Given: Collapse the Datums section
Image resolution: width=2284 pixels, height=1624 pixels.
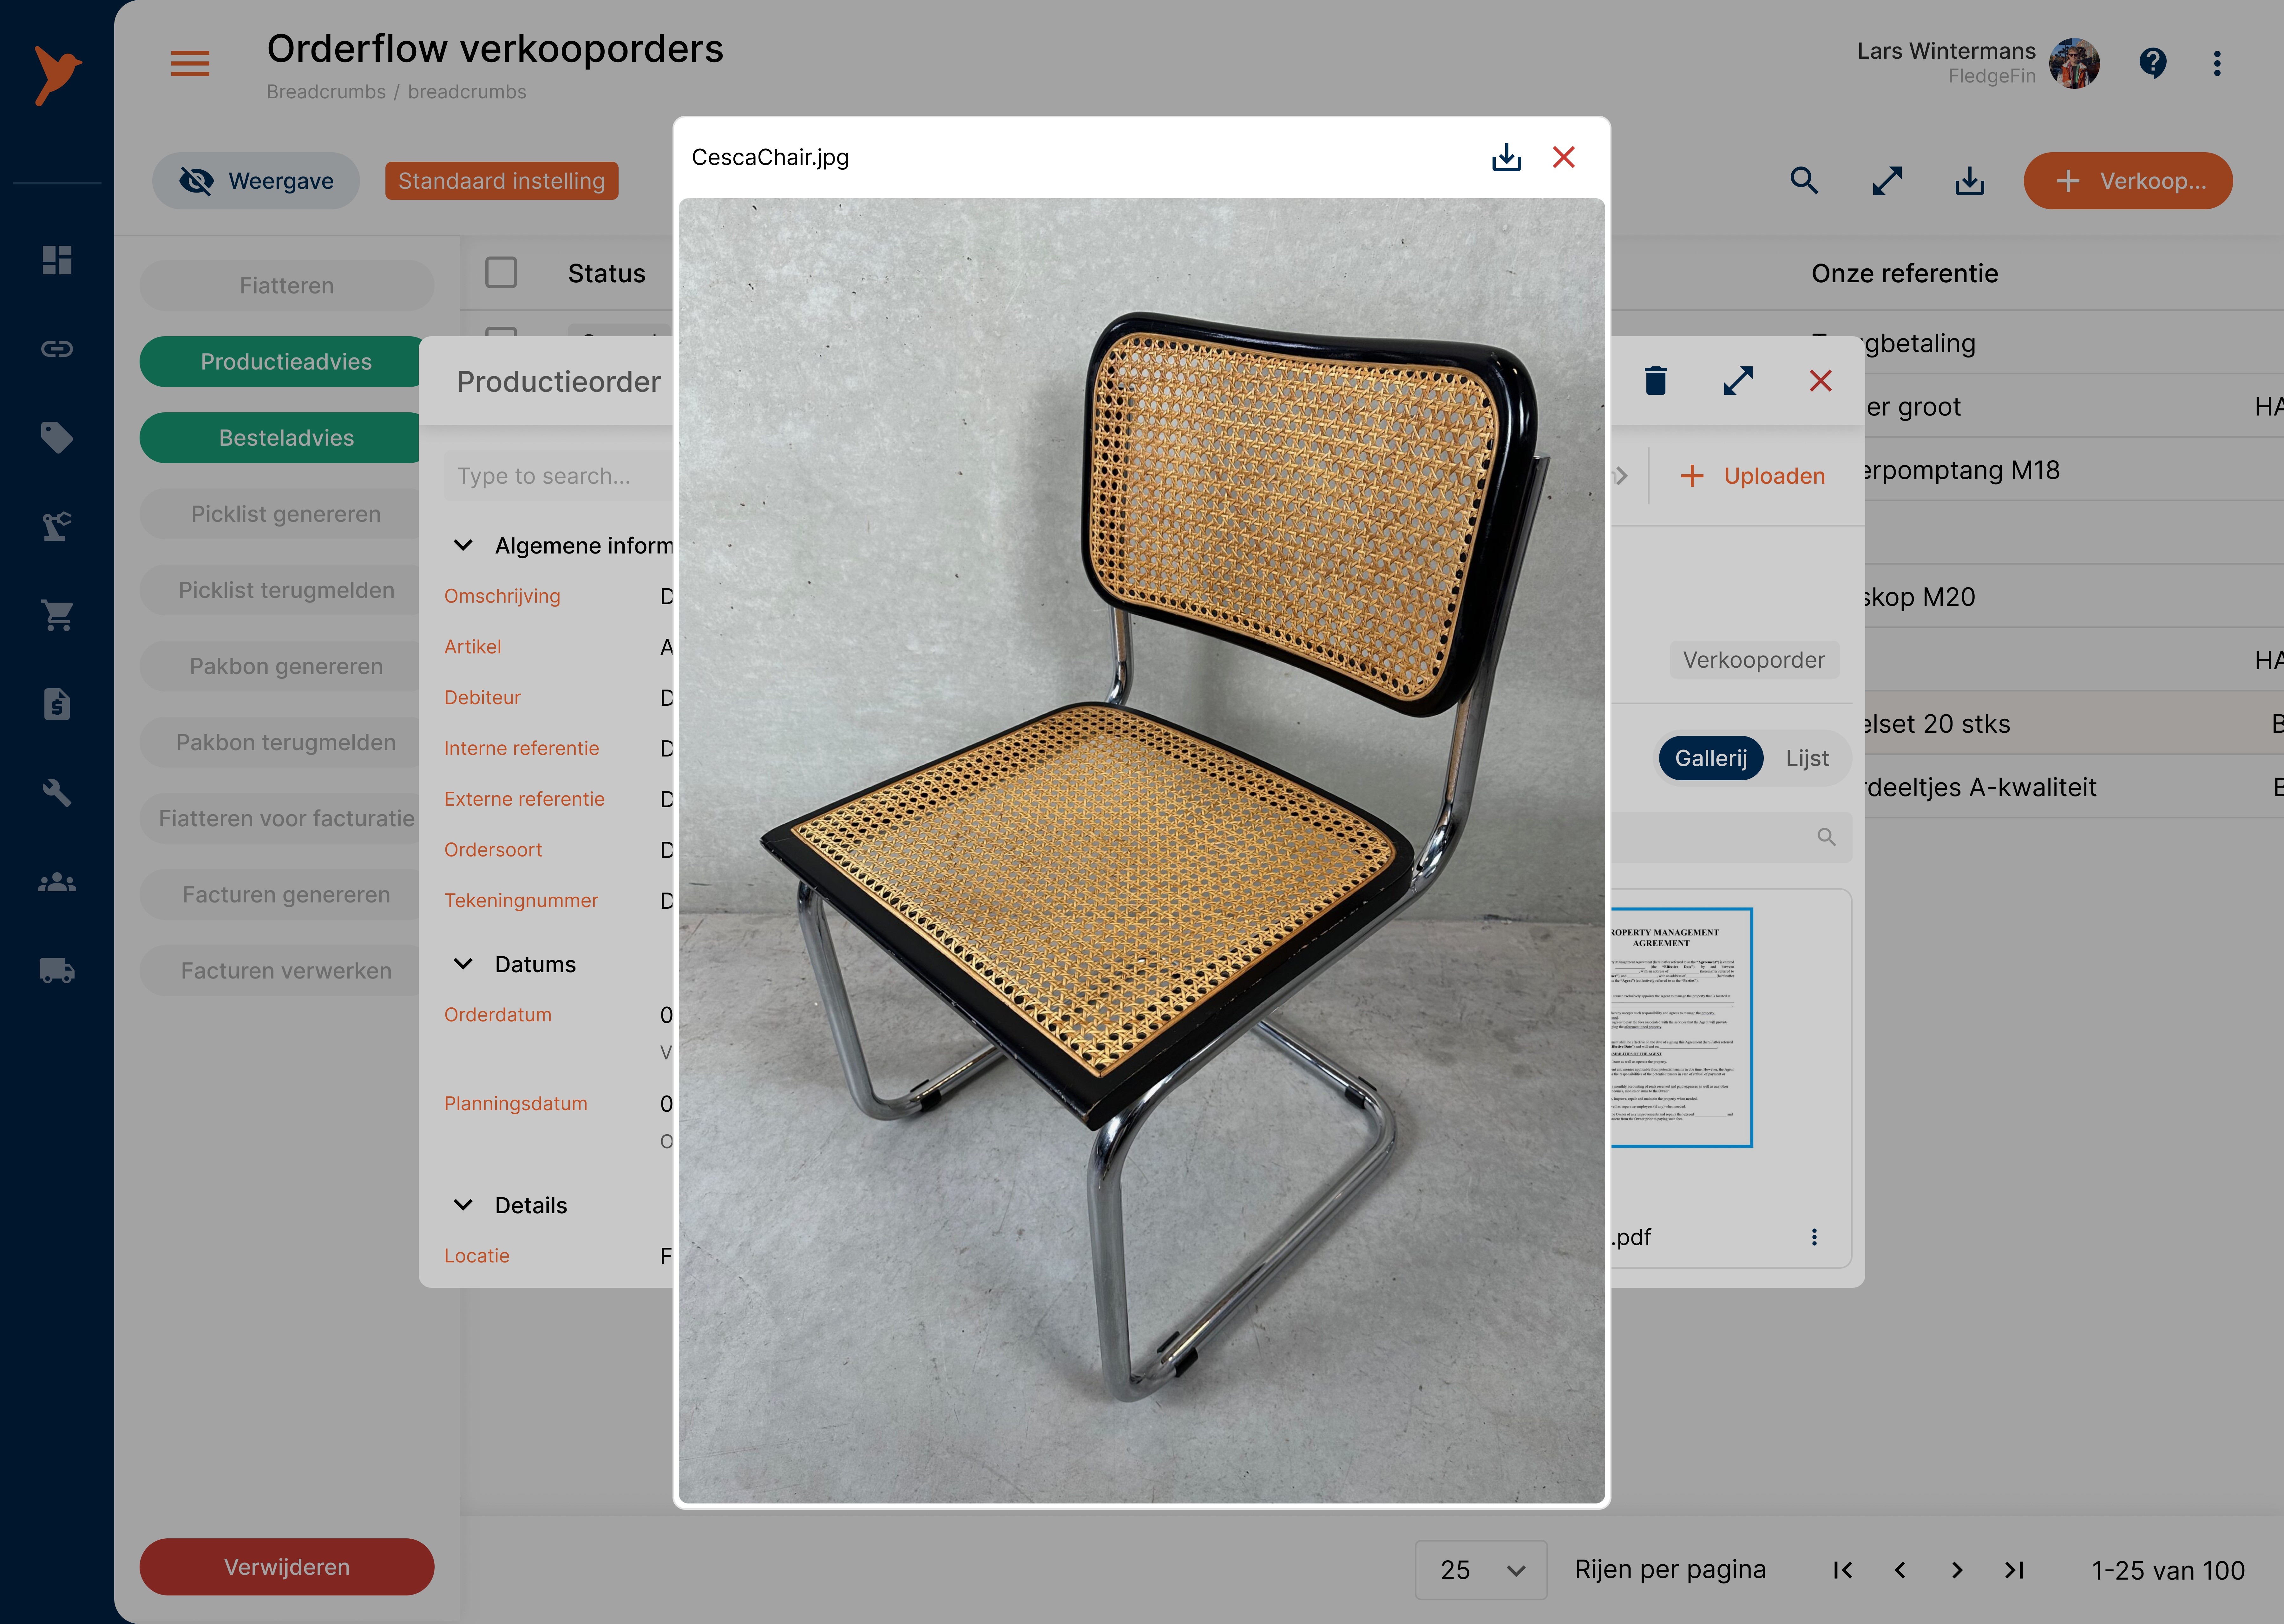Looking at the screenshot, I should (463, 964).
